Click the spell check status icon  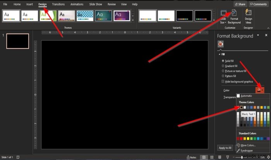pos(18,157)
